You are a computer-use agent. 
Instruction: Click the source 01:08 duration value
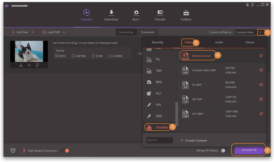tap(99, 56)
